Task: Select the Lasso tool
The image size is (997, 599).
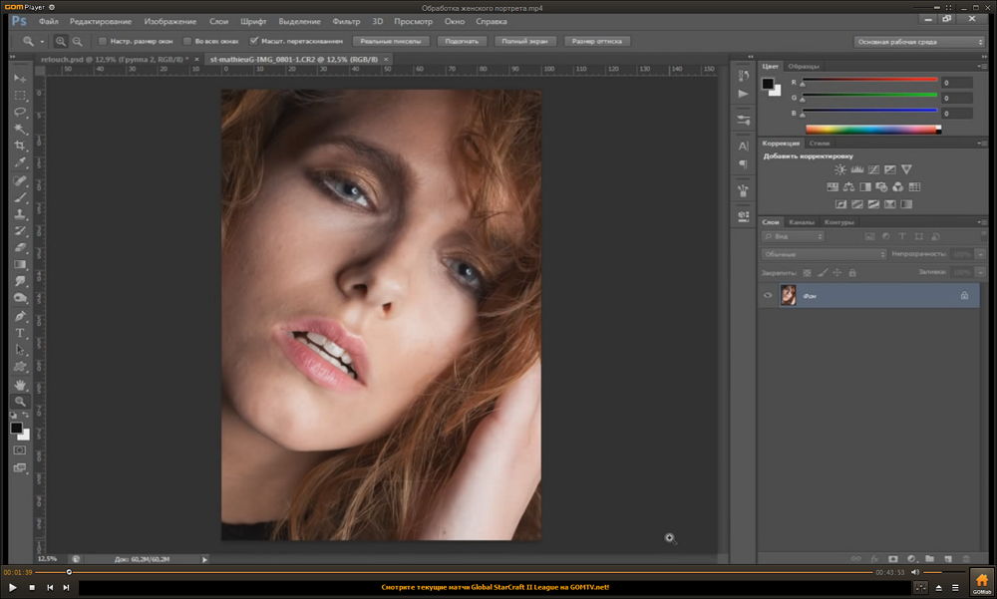Action: [20, 112]
